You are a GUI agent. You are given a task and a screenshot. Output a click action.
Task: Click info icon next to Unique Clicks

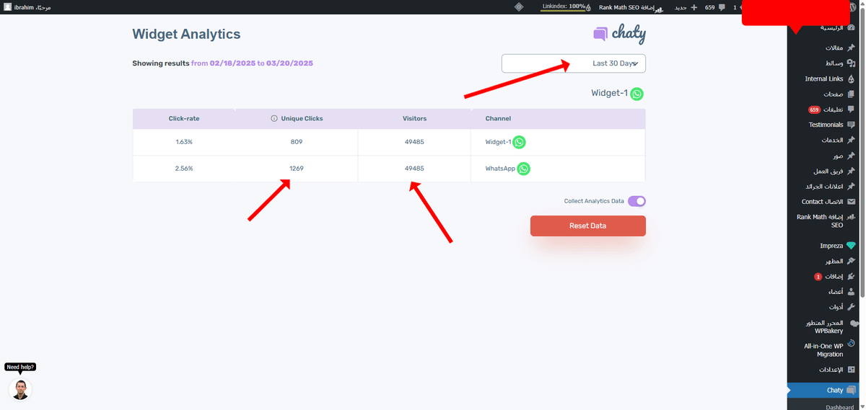point(274,118)
